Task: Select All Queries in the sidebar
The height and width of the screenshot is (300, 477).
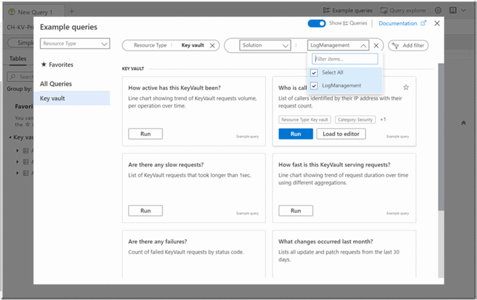Action: (56, 84)
